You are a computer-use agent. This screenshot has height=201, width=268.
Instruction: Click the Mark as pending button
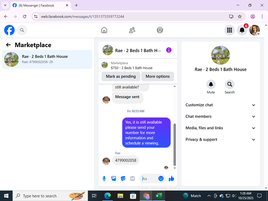[x=121, y=76]
